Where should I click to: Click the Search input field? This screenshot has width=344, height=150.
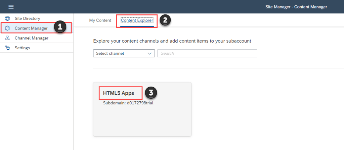tap(207, 53)
